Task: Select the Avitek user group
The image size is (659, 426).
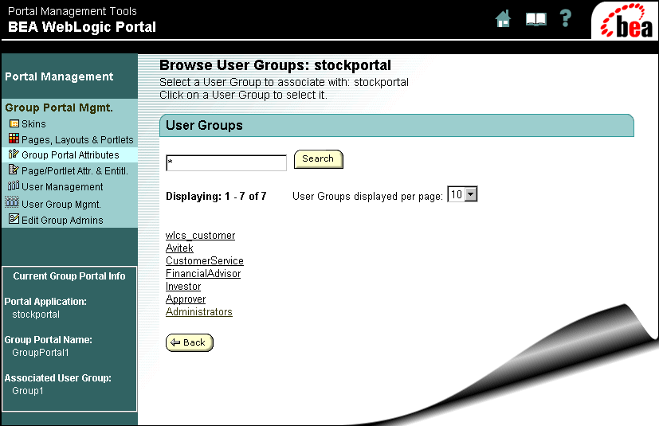Action: point(179,248)
